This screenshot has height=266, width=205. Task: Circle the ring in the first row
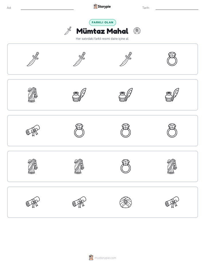pyautogui.click(x=172, y=59)
